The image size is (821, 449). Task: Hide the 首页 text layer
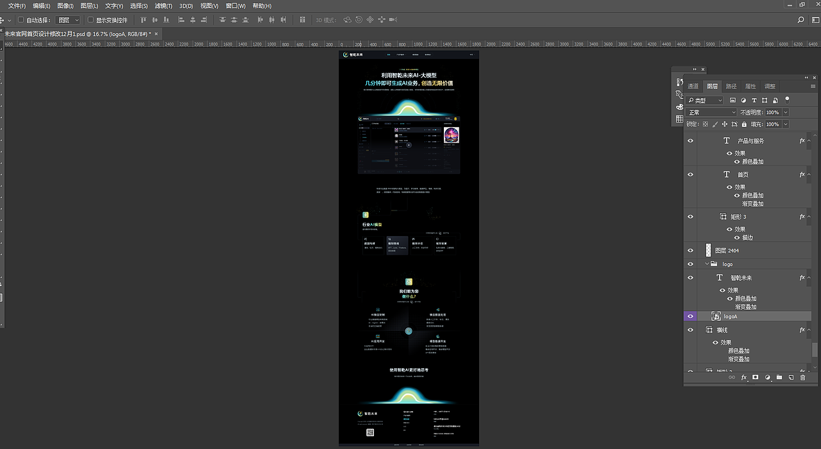691,174
